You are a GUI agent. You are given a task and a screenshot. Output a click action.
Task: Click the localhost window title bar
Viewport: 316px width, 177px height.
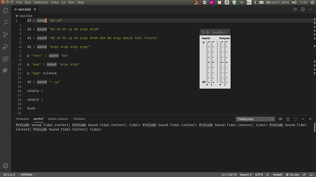(215, 32)
